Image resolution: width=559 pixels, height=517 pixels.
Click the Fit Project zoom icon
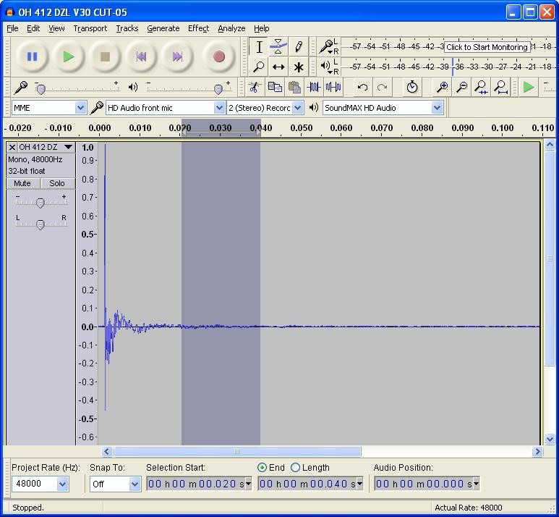coord(501,87)
